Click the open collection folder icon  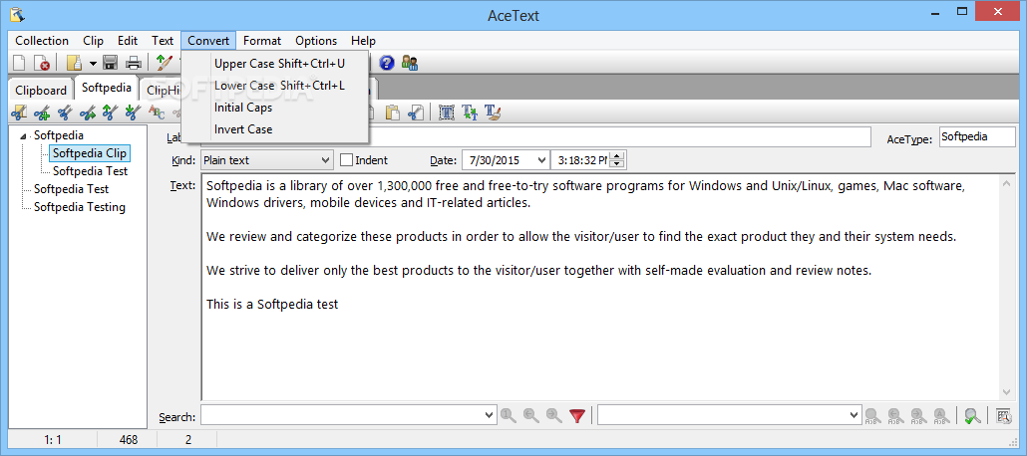click(x=75, y=63)
